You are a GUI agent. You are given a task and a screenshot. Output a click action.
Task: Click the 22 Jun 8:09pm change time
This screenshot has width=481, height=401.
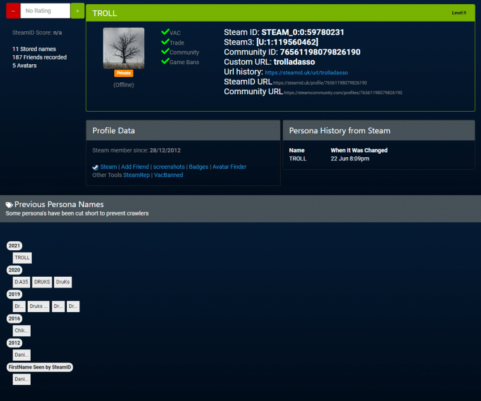pyautogui.click(x=350, y=158)
